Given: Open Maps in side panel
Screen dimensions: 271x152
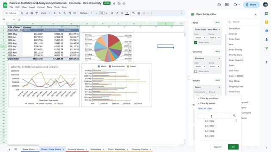Looking at the screenshot, I should click(266, 48).
